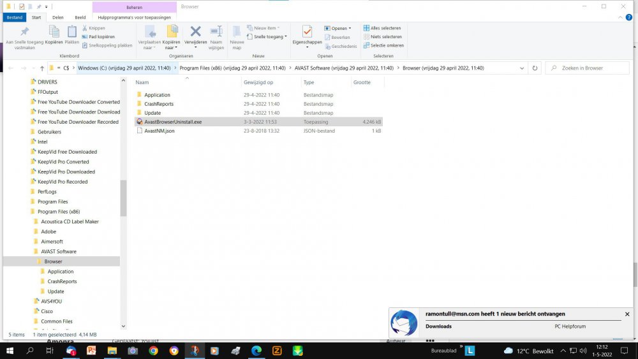638x359 pixels.
Task: Open the address bar history dropdown
Action: pyautogui.click(x=522, y=68)
